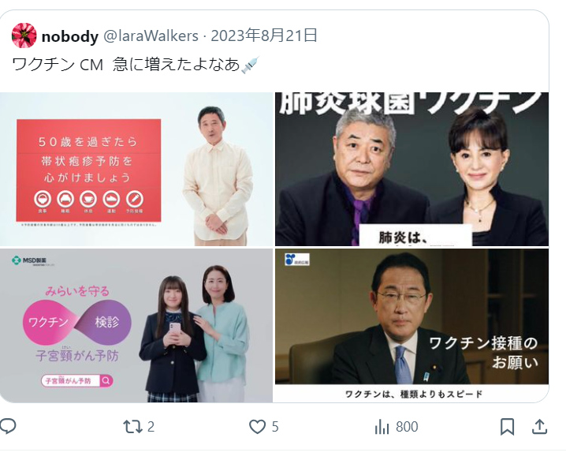Open the 2023年8月21日 timestamp link
The width and height of the screenshot is (566, 460).
point(264,36)
